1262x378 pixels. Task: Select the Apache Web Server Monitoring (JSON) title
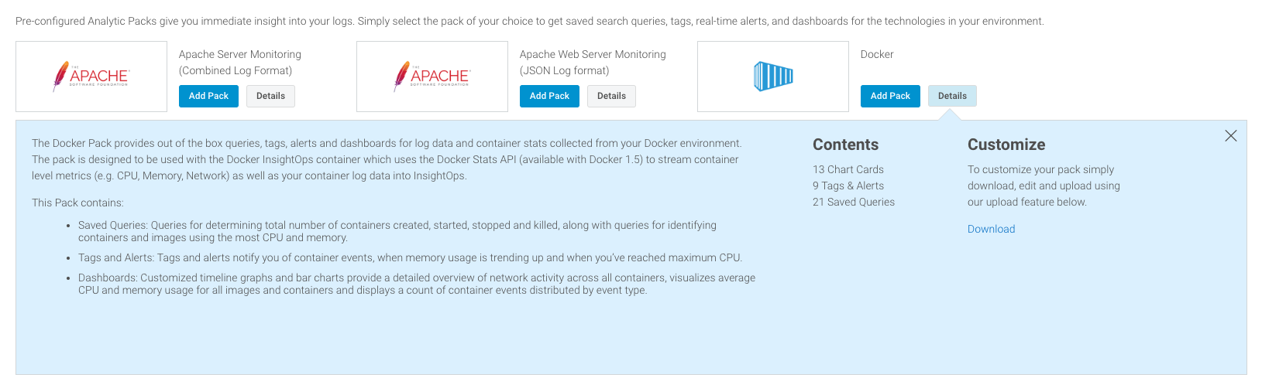(x=593, y=63)
